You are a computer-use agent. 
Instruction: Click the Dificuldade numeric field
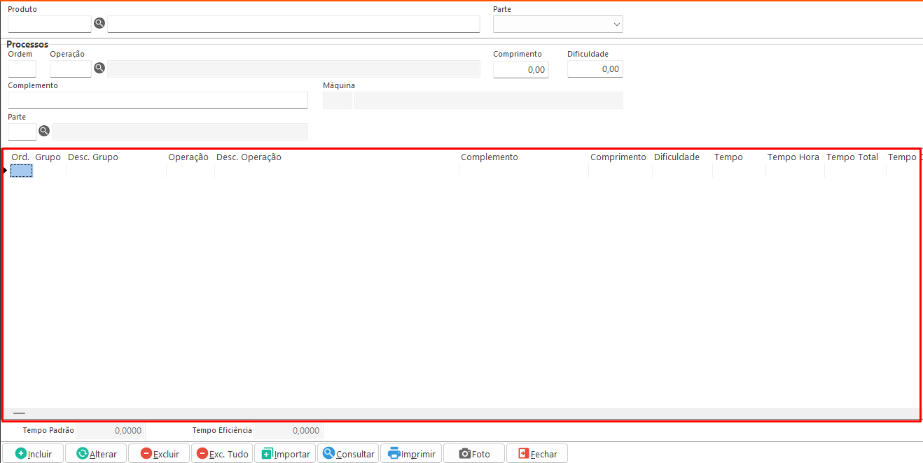pos(595,69)
